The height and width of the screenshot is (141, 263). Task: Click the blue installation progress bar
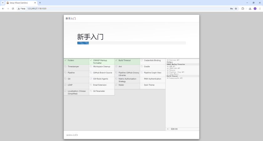click(x=83, y=43)
